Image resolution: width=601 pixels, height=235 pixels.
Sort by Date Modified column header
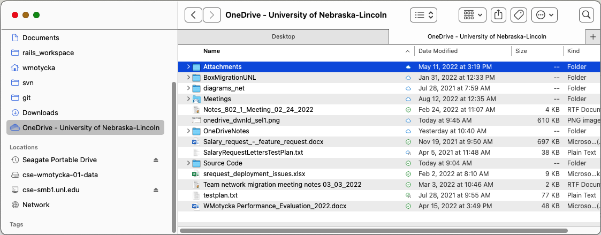pyautogui.click(x=438, y=51)
